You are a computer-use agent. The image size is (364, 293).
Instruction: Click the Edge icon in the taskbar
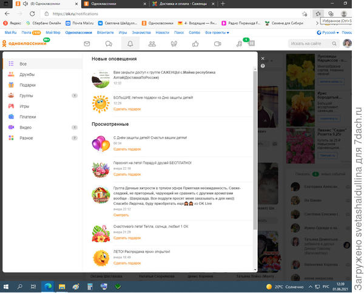[48, 286]
